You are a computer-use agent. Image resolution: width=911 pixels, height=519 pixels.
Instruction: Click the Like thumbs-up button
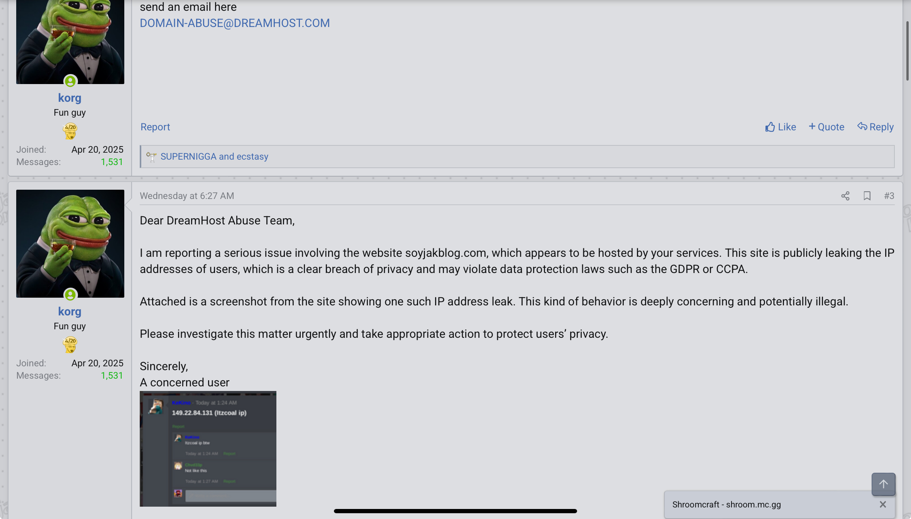pos(781,127)
